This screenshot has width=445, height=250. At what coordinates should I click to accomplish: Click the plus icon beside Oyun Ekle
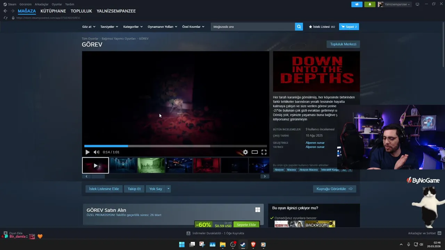5,233
